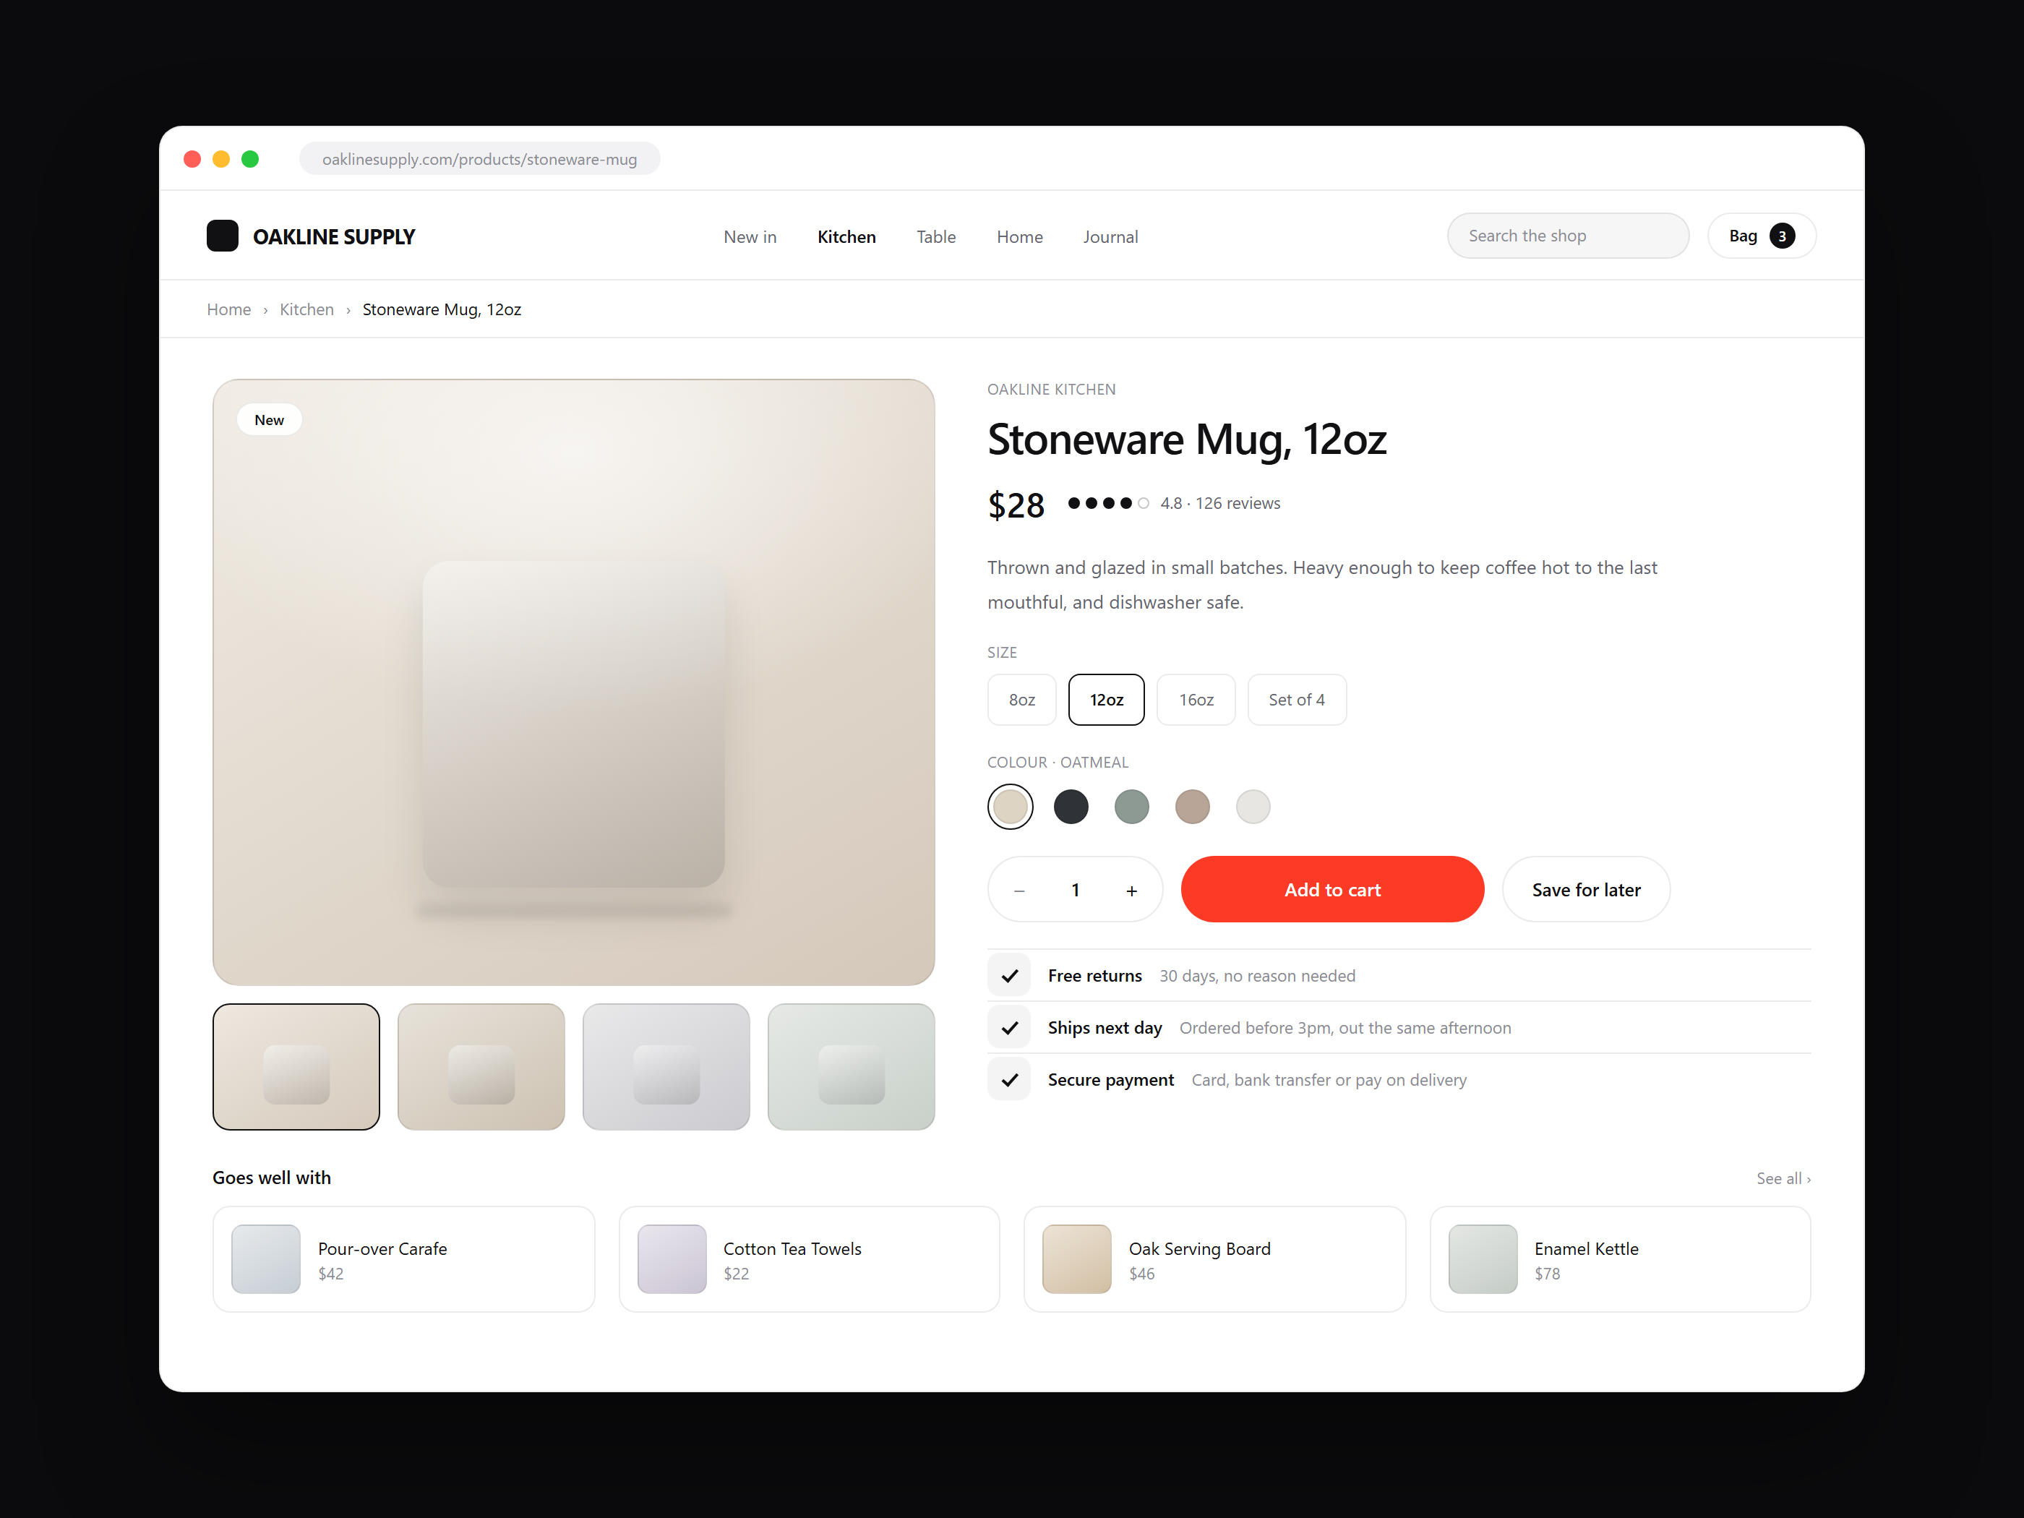Open the Enamel Kettle product card

[1620, 1259]
